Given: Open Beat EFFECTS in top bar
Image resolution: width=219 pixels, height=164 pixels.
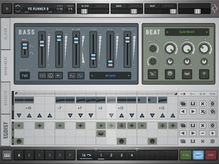Looking at the screenshot, I should (168, 6).
